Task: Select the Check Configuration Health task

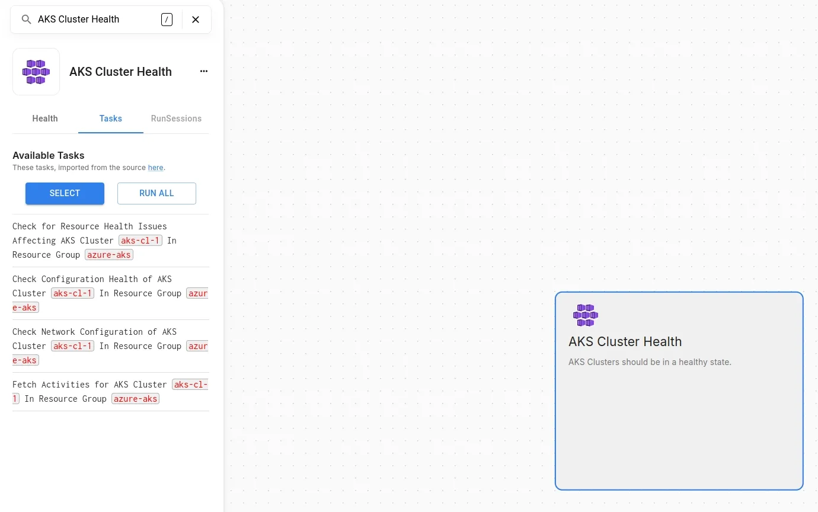Action: click(92, 279)
